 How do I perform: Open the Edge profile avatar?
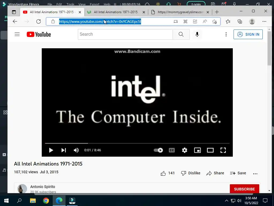tap(252, 21)
